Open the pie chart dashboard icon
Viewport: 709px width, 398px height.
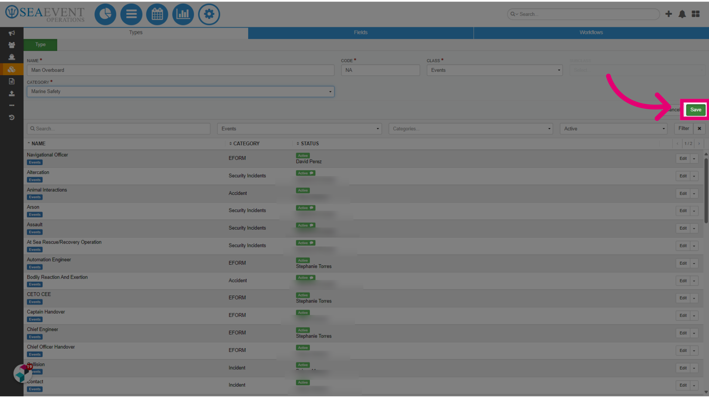point(105,14)
